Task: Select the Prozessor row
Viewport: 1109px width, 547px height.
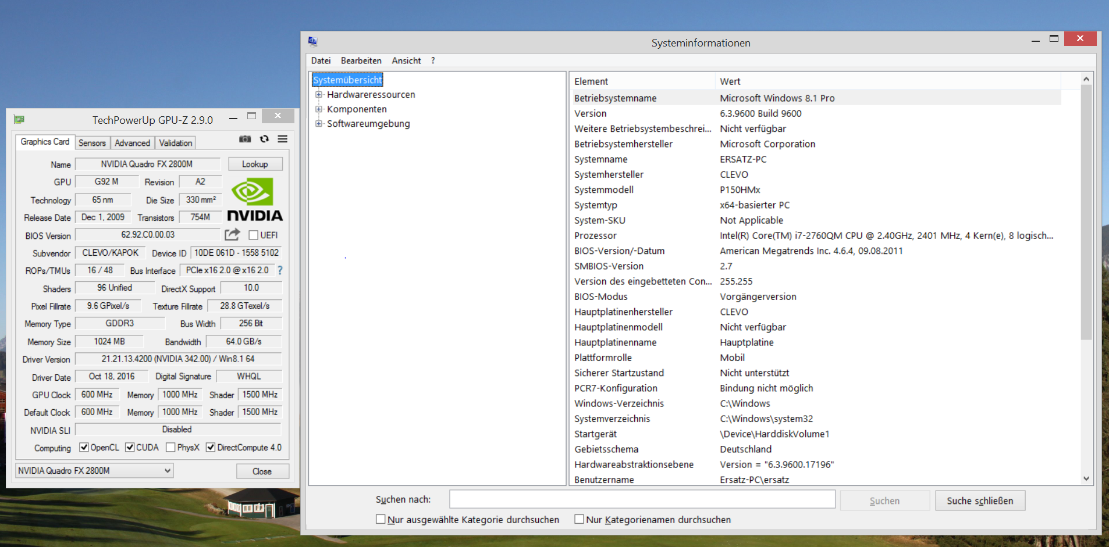Action: click(x=816, y=235)
